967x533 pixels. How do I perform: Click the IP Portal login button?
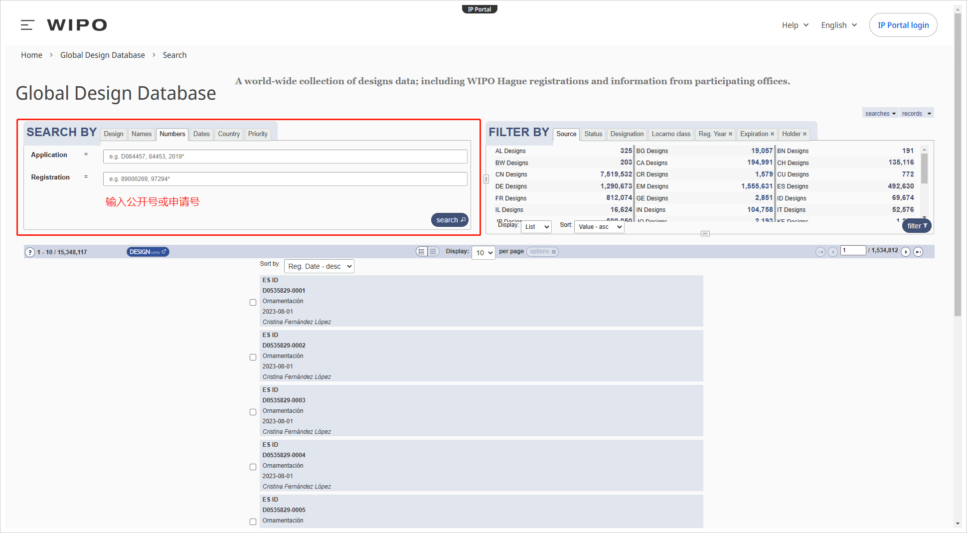point(903,25)
